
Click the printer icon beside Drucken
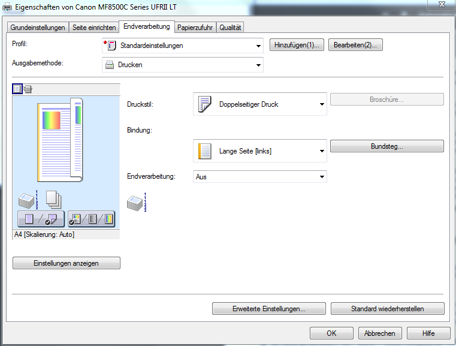tap(110, 65)
